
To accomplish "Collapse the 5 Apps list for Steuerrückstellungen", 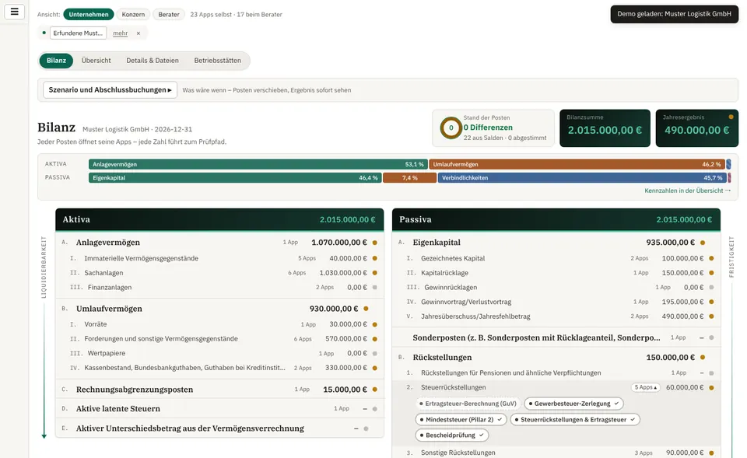I will coord(646,387).
